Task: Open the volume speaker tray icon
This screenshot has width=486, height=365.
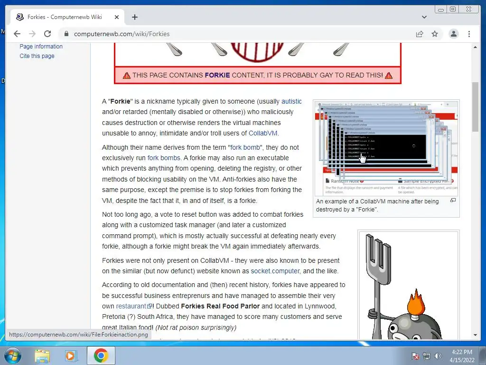Action: point(438,356)
